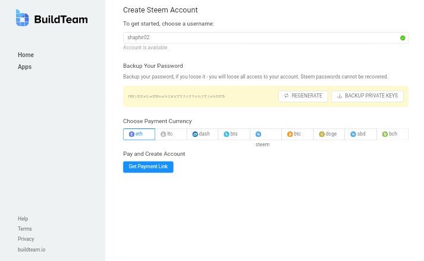Open Apps in the sidebar
424x261 pixels.
pyautogui.click(x=24, y=67)
